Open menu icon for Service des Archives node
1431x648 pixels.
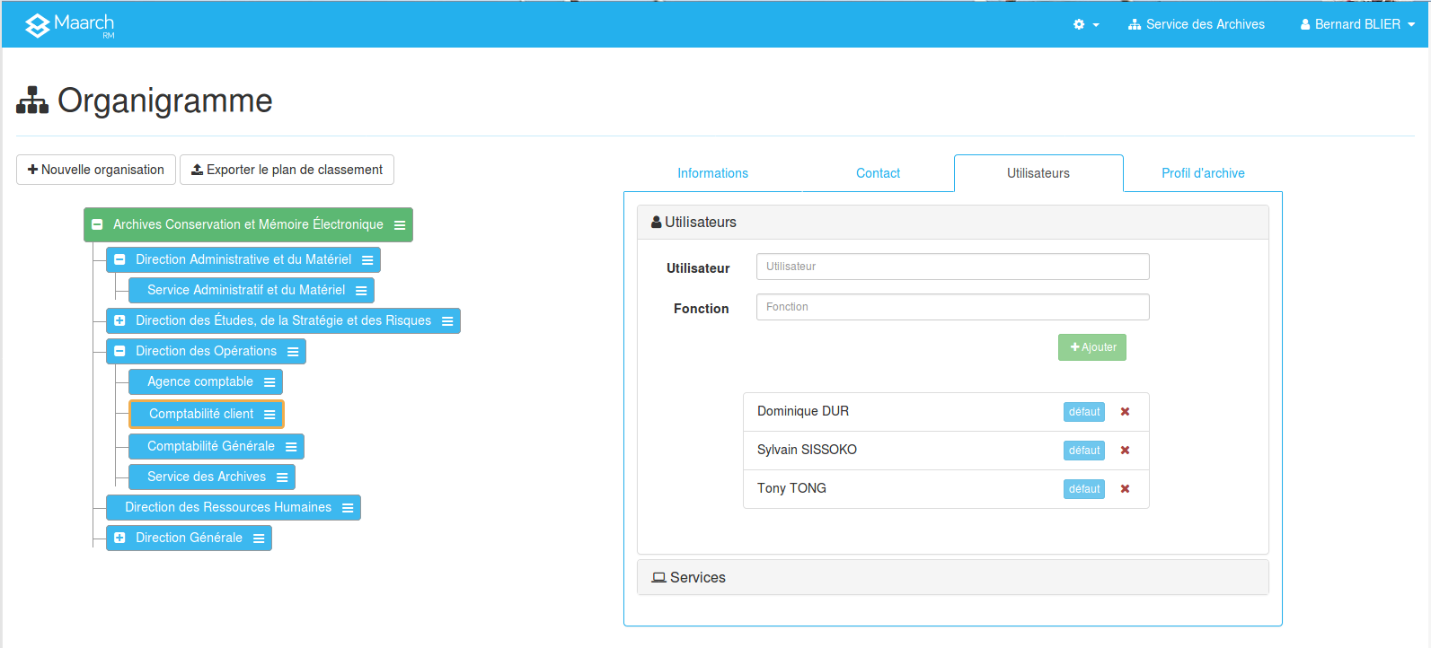(x=282, y=477)
